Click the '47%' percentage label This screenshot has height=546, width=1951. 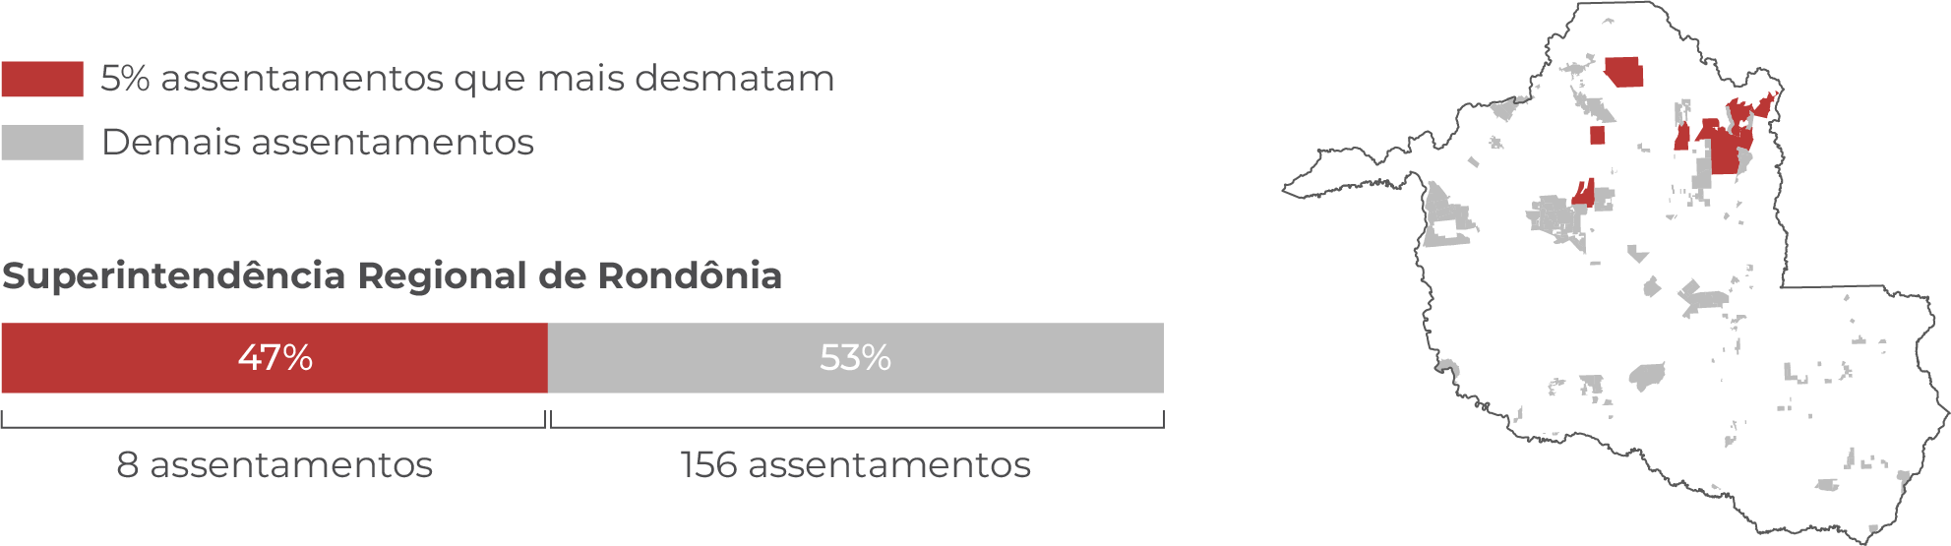pos(275,358)
